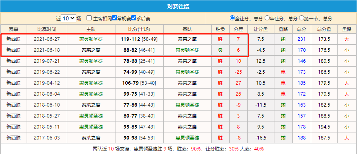The image size is (357, 154).
Task: Open the recent matches count dropdown showing 10
Action: tap(69, 18)
